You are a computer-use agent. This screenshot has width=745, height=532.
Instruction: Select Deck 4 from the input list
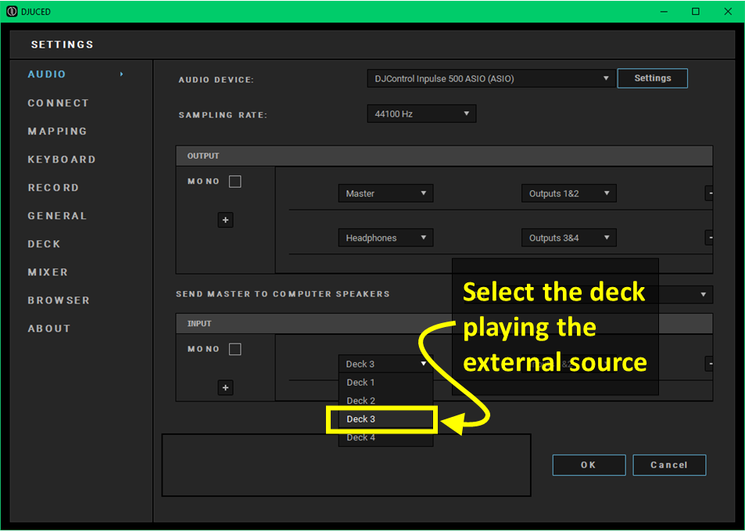tap(386, 438)
